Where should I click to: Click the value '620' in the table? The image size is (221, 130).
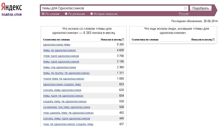point(122,90)
